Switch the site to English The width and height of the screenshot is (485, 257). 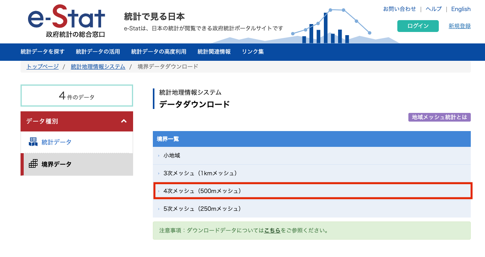461,9
